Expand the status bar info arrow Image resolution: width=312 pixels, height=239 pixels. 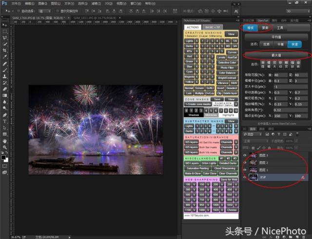pos(69,237)
